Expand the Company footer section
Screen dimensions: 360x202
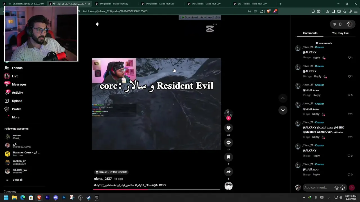click(x=10, y=192)
